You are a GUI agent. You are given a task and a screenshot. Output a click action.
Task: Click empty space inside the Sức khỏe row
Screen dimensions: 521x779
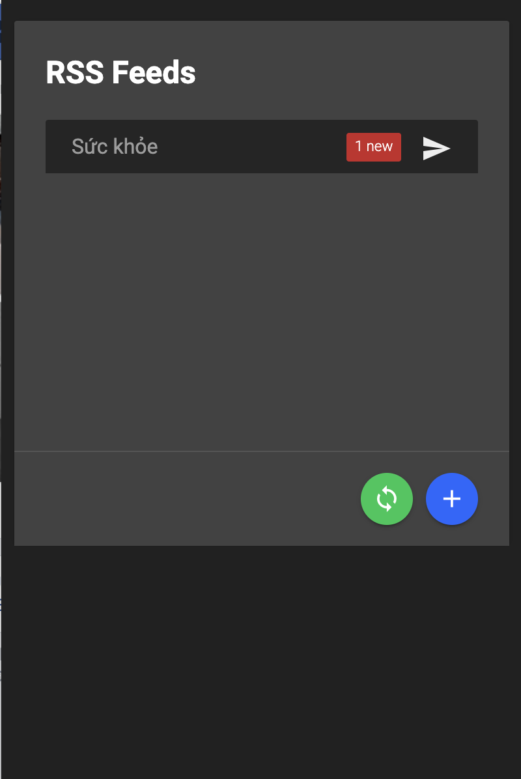point(254,147)
